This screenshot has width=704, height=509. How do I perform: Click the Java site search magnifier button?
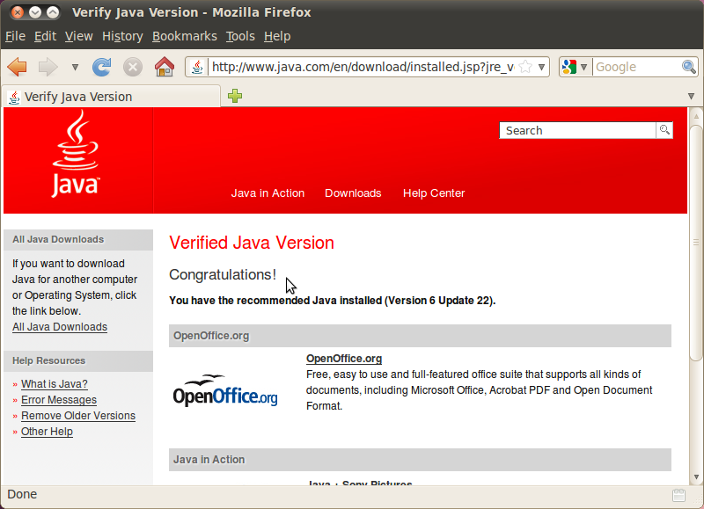pyautogui.click(x=664, y=130)
